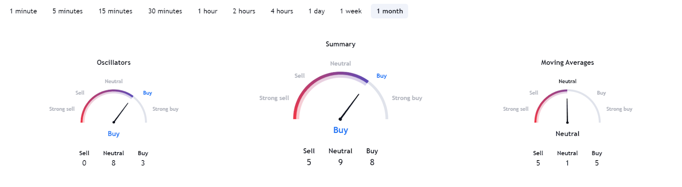Choose the 1 week timeframe

[351, 11]
